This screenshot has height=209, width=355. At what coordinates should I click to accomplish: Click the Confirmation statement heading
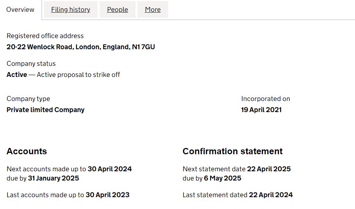coord(232,151)
